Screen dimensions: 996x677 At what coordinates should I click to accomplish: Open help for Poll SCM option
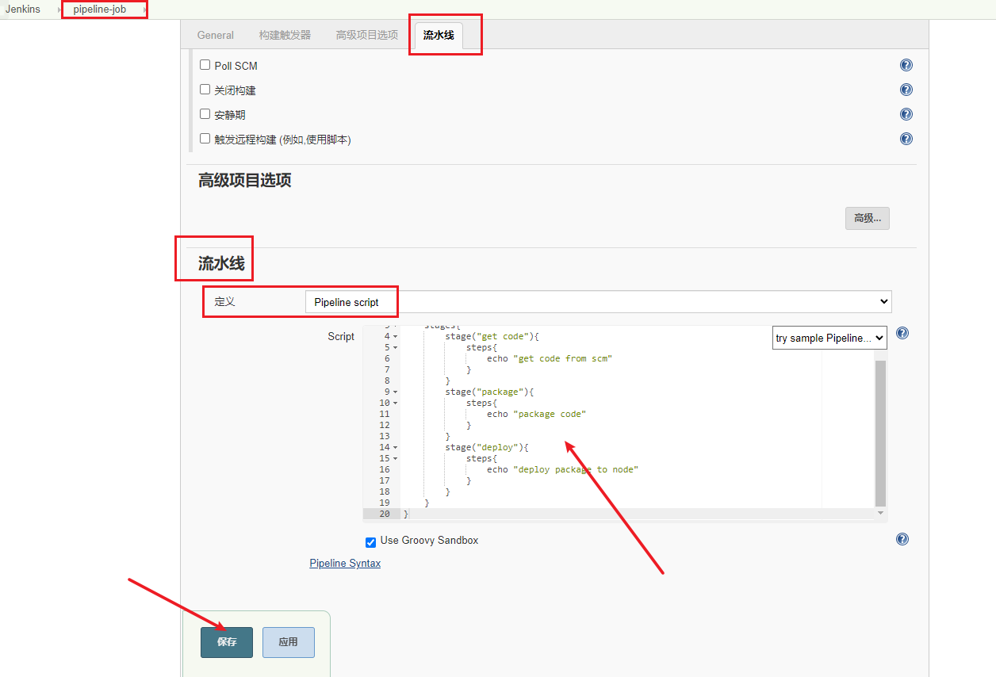click(906, 65)
